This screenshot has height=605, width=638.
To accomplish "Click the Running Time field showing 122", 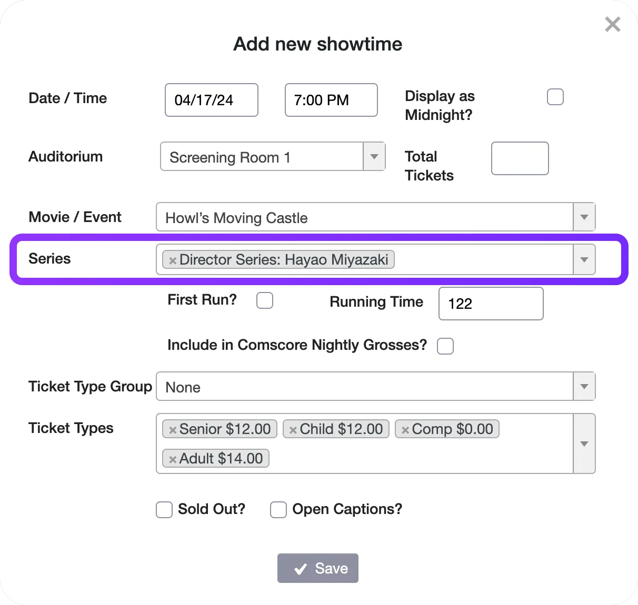I will 491,304.
